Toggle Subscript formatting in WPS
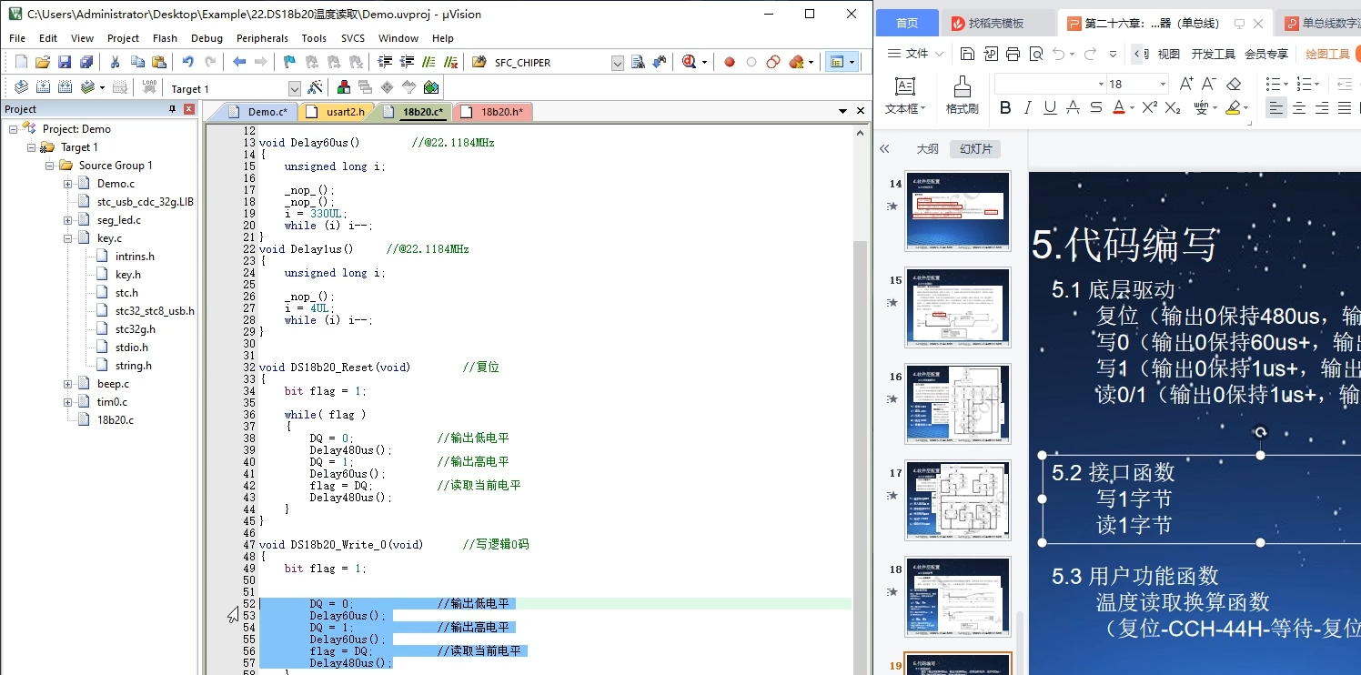 (1173, 107)
